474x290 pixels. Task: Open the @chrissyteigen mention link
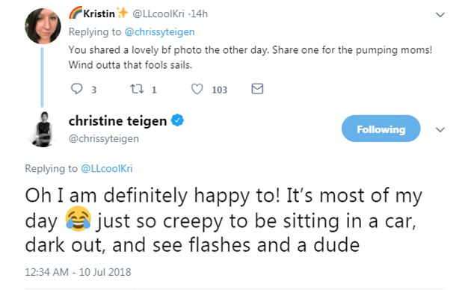(x=159, y=31)
